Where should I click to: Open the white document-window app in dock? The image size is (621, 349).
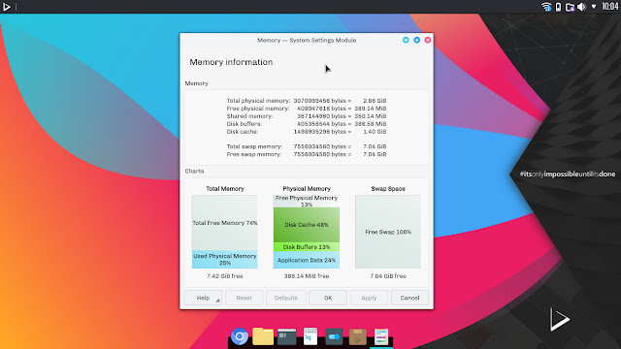click(310, 336)
